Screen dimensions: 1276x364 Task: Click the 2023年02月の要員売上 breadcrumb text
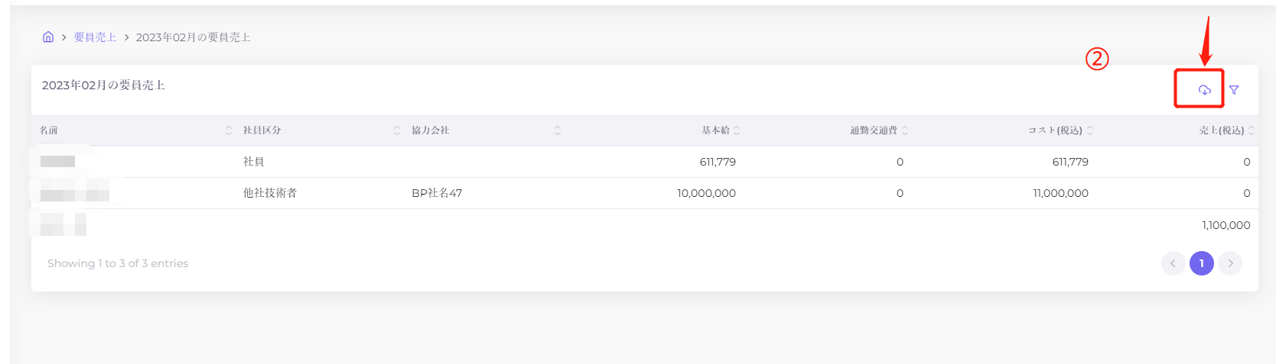(x=193, y=37)
